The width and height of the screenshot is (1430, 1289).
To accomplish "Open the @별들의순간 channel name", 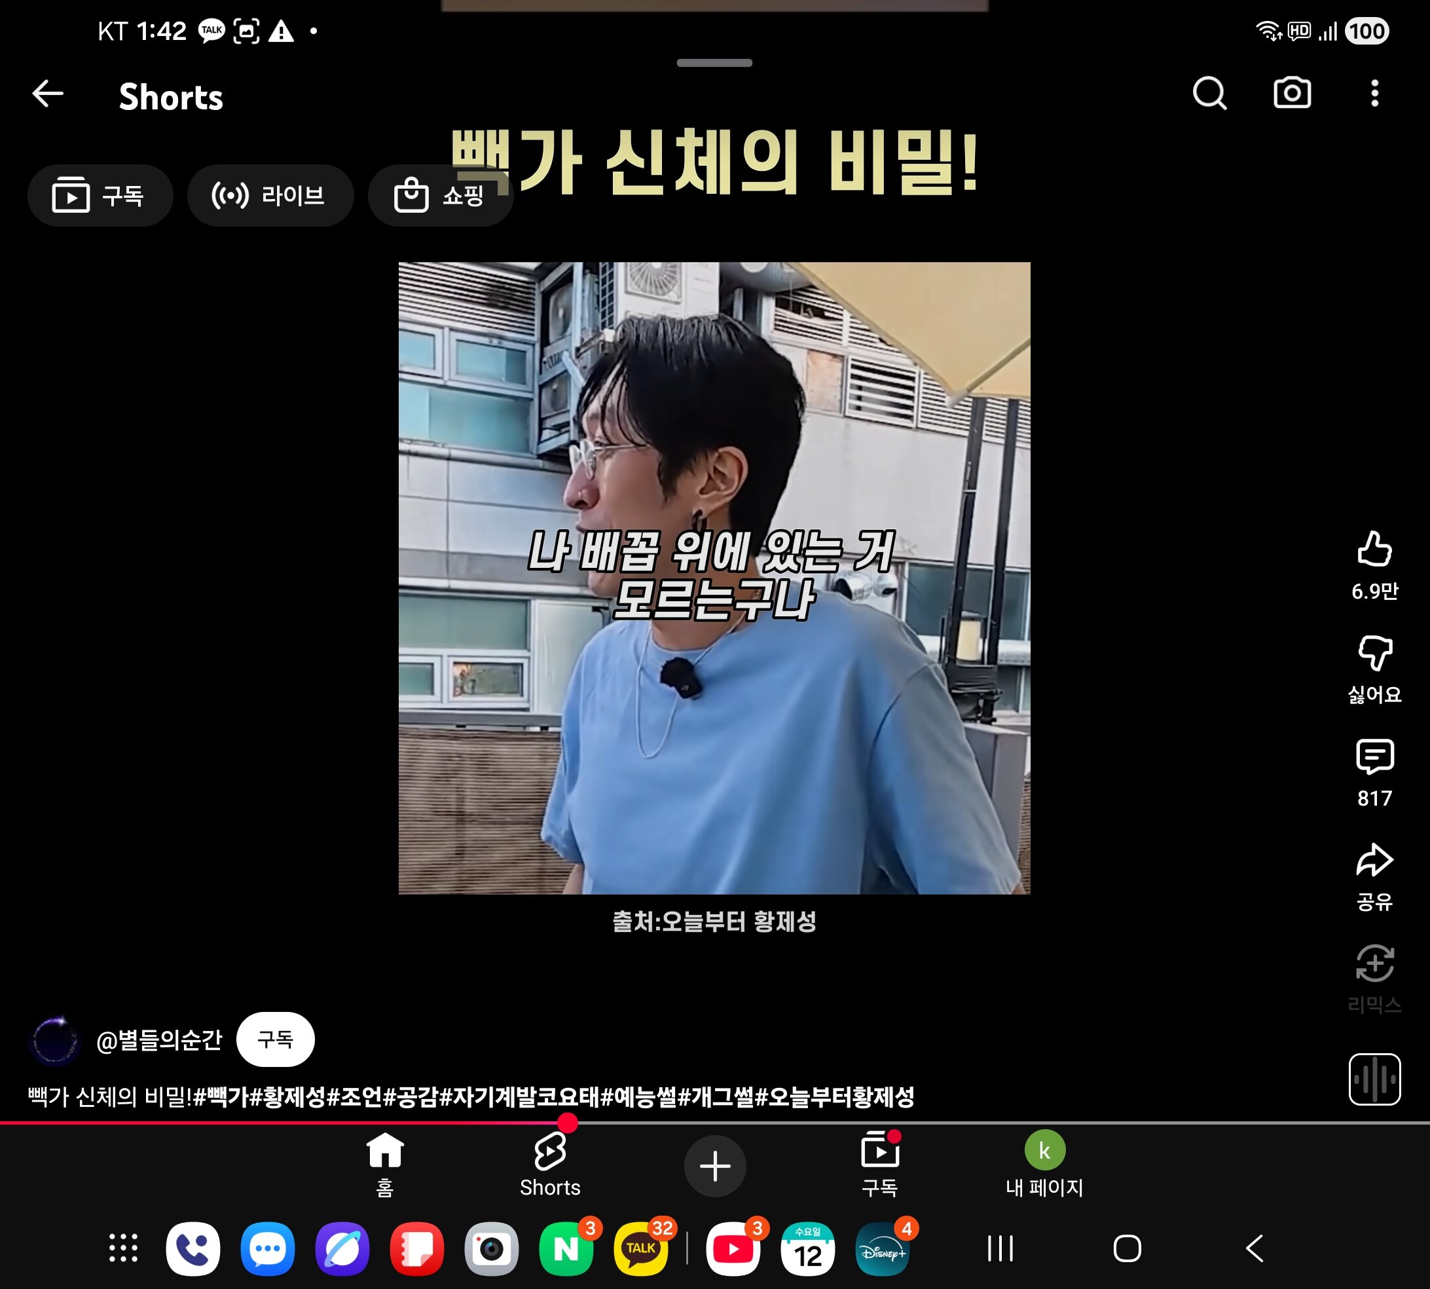I will point(158,1039).
